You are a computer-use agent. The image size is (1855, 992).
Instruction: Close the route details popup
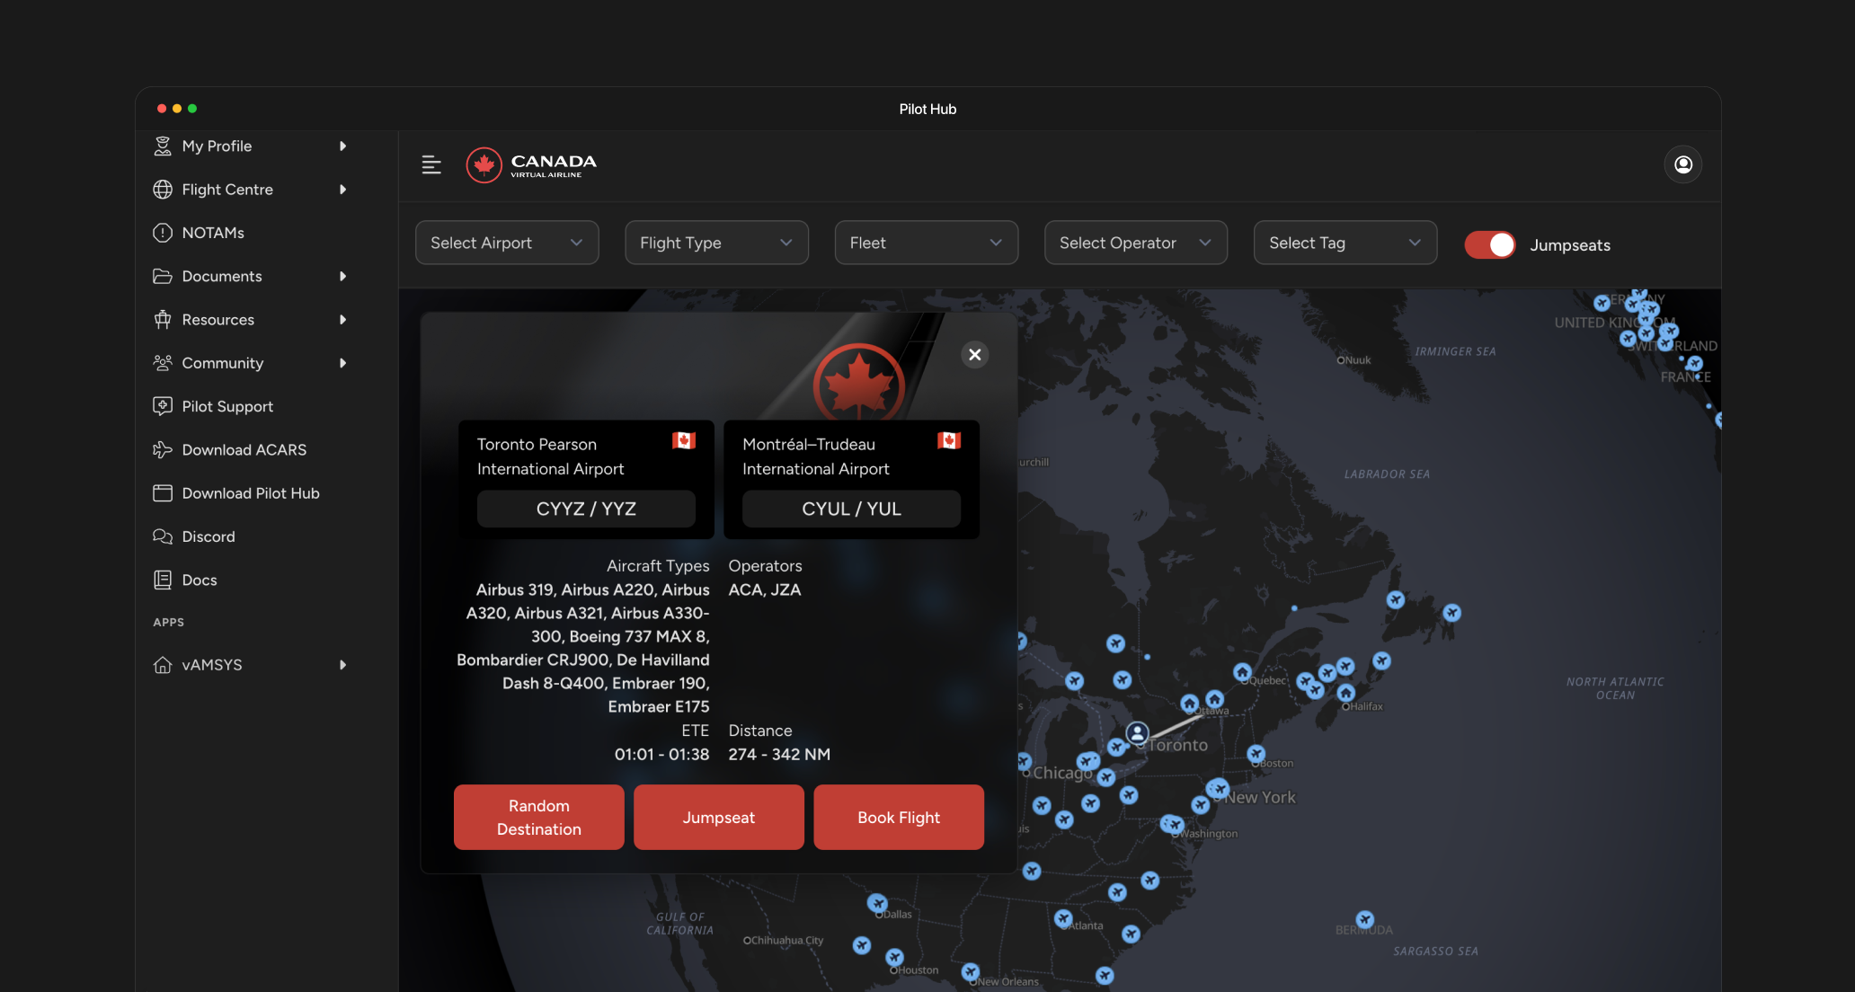pyautogui.click(x=974, y=355)
